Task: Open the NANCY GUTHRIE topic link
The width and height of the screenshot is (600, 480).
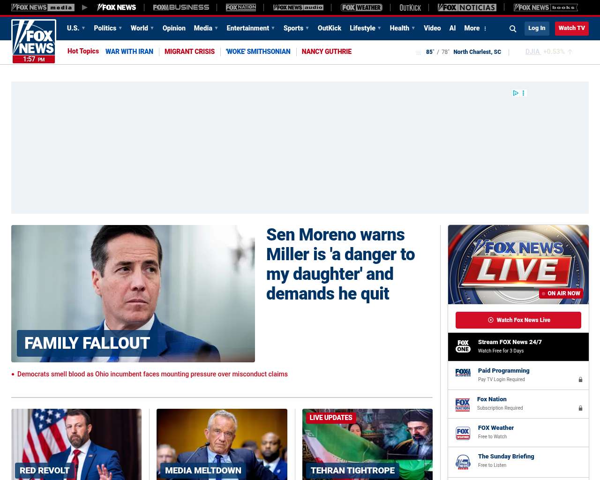Action: (327, 52)
